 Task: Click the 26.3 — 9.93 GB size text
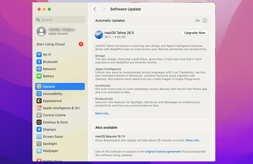(x=115, y=37)
